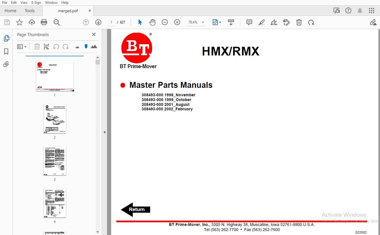Click the Print icon
Image resolution: width=380 pixels, height=235 pixels.
(x=44, y=22)
